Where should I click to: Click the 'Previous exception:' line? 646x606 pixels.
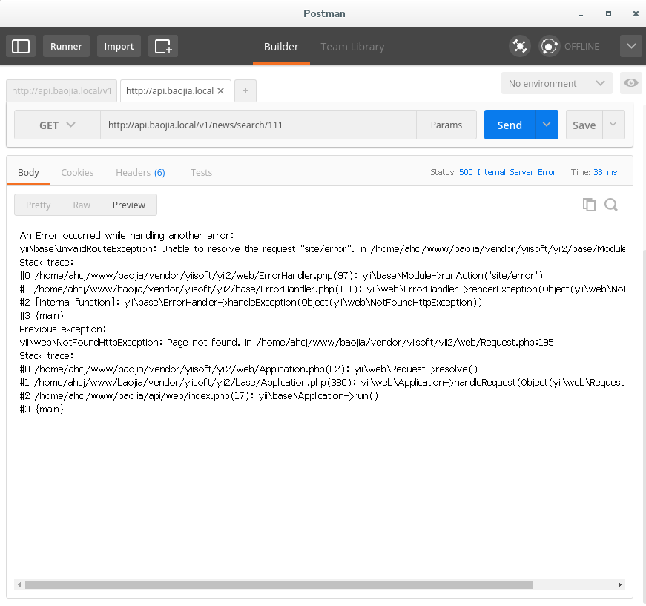click(x=62, y=329)
